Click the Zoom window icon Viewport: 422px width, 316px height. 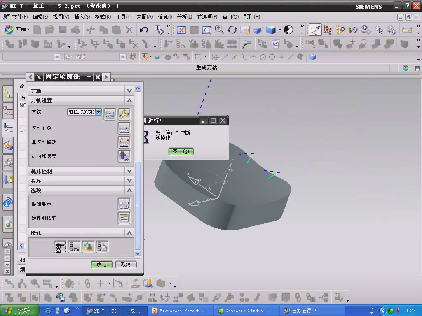(x=207, y=30)
